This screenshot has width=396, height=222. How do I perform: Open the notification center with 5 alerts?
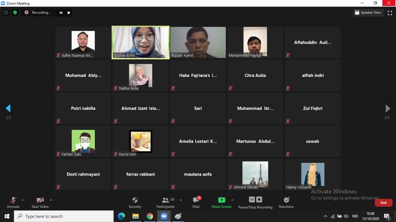click(x=387, y=216)
